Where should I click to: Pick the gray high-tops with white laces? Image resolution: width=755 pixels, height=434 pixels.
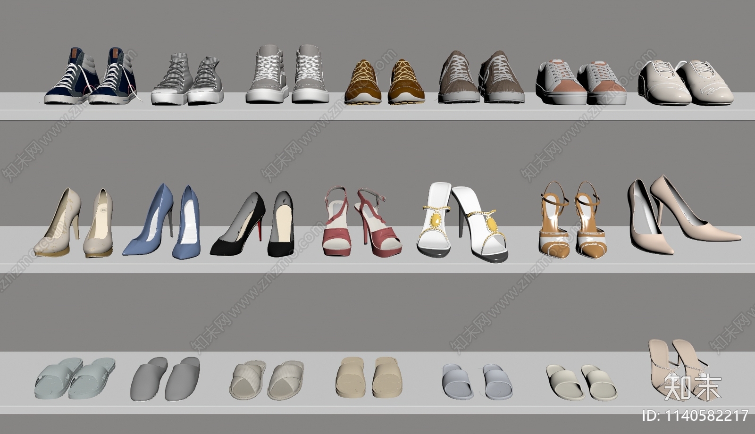287,74
